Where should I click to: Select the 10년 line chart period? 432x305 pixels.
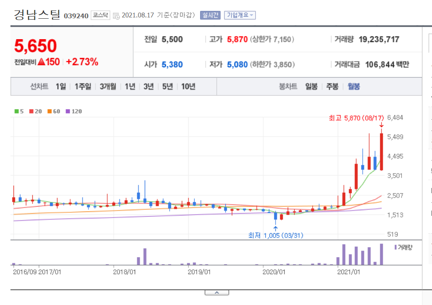[188, 87]
